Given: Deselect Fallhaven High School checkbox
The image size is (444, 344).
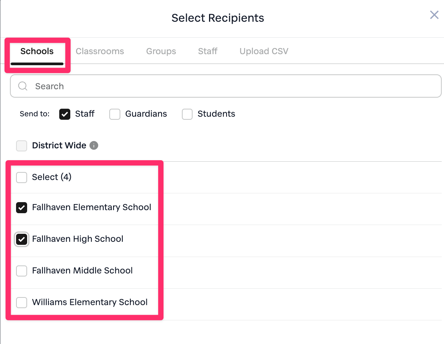Looking at the screenshot, I should click(x=22, y=239).
